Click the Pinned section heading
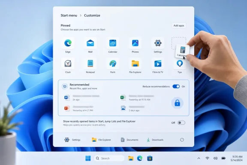 (65, 25)
